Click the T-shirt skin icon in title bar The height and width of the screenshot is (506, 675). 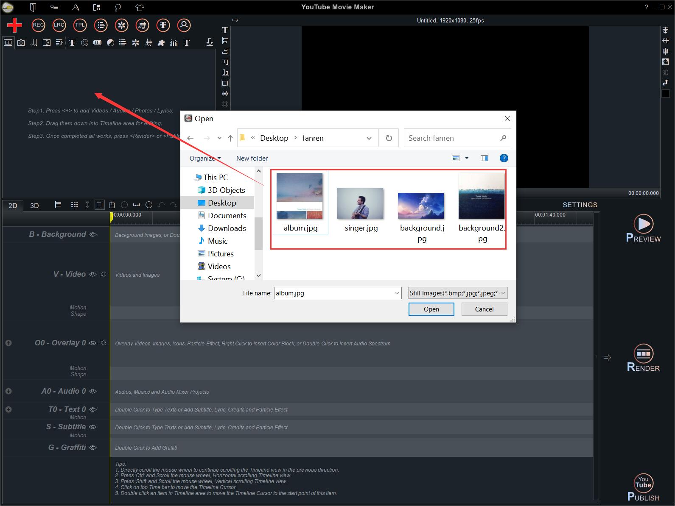point(140,7)
